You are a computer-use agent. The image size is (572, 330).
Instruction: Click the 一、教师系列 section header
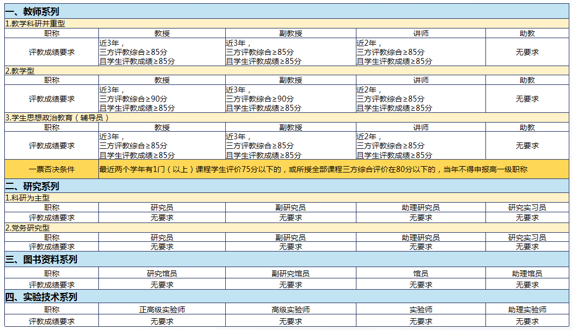pos(32,11)
